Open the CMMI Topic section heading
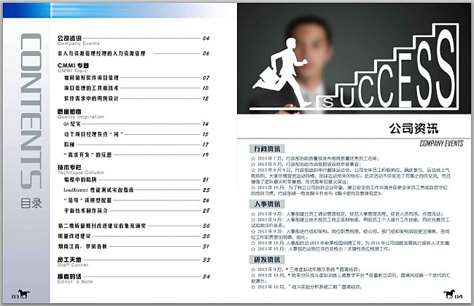Image resolution: width=474 pixels, height=306 pixels. 73,66
